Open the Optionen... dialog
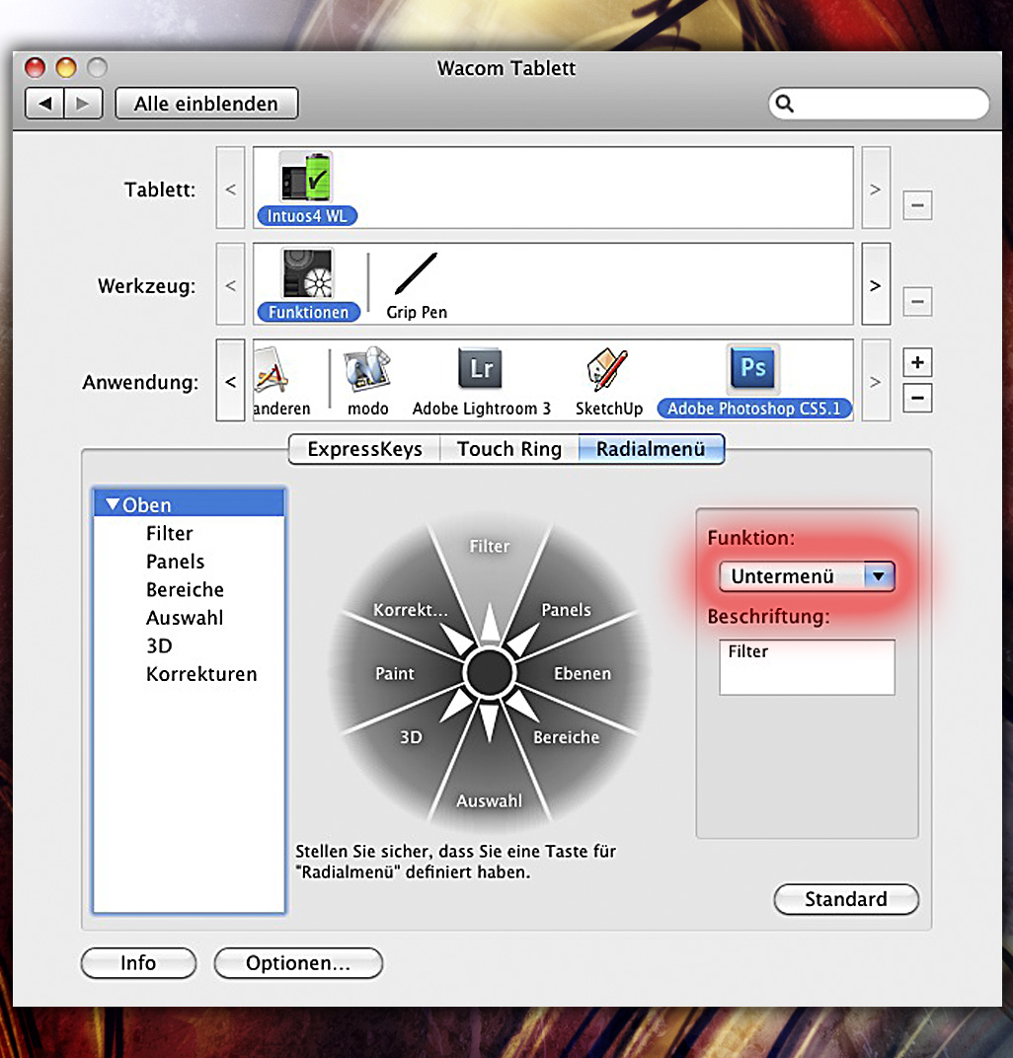The image size is (1013, 1058). [298, 963]
